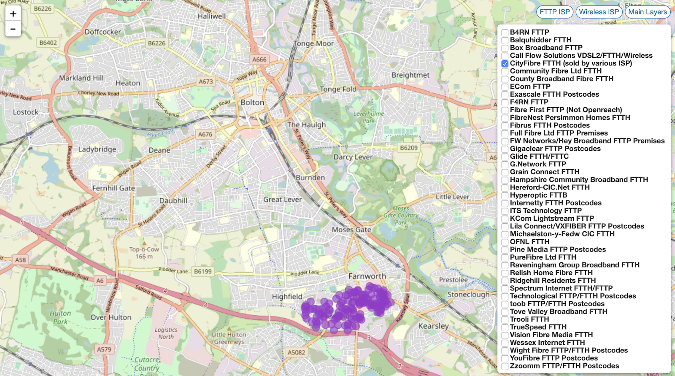Viewport: 675px width, 376px height.
Task: Switch to the Wireless ISP tab
Action: pos(599,12)
